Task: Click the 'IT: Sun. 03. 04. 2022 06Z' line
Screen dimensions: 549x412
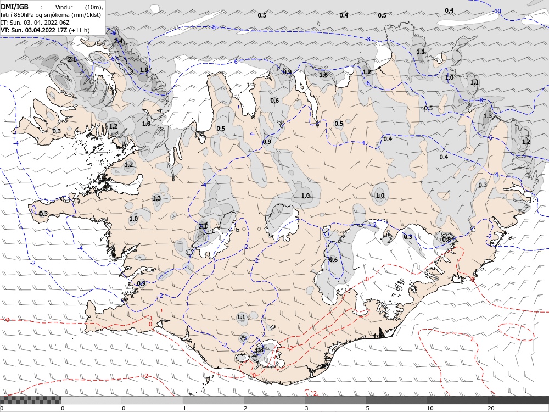Action: 35,23
